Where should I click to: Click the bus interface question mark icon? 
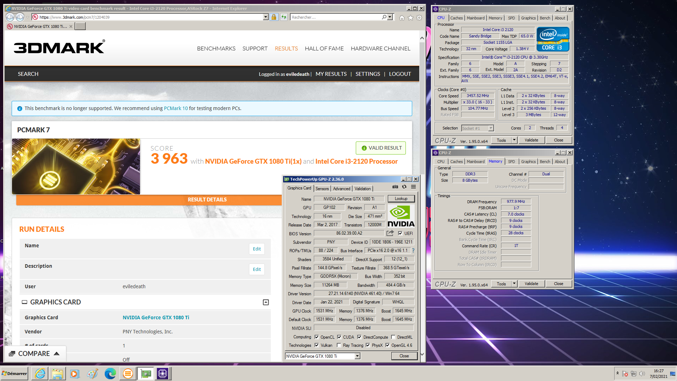[x=413, y=250]
